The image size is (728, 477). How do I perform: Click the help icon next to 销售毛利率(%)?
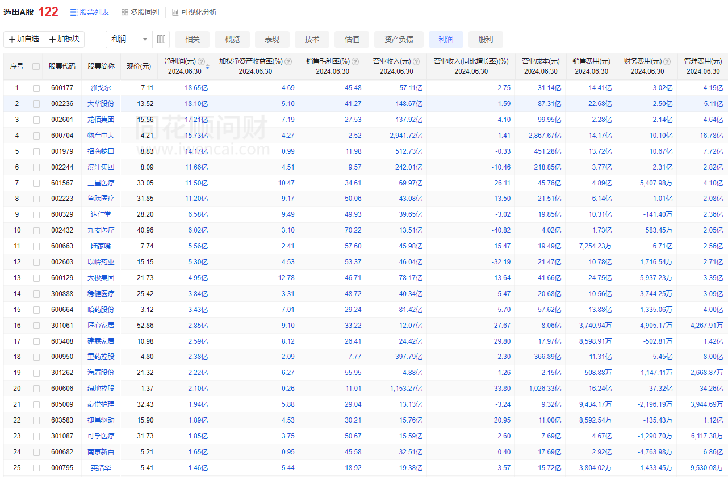point(355,61)
